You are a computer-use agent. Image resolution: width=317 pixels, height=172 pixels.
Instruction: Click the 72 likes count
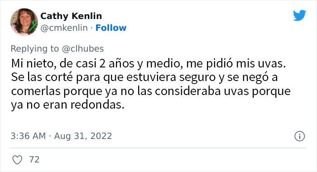34,159
